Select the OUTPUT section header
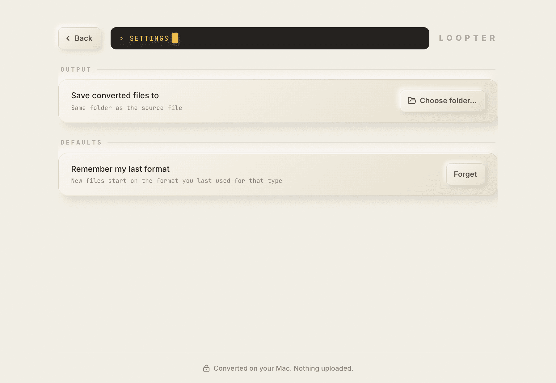Screen dimensions: 556x383 pos(76,69)
